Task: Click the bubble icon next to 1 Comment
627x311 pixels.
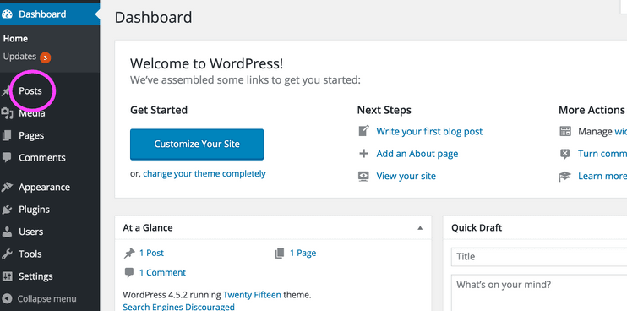Action: pyautogui.click(x=128, y=273)
